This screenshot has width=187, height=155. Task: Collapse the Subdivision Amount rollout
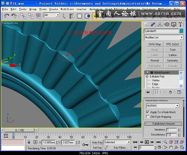pos(163,124)
